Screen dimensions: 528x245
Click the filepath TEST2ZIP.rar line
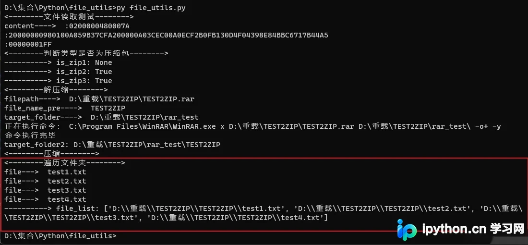coord(99,99)
